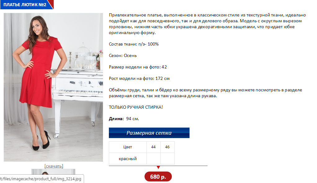The height and width of the screenshot is (183, 317).
Task: Click the ПЛАТЬЕ ЛЮТИК №2 title banner
Action: click(x=26, y=4)
